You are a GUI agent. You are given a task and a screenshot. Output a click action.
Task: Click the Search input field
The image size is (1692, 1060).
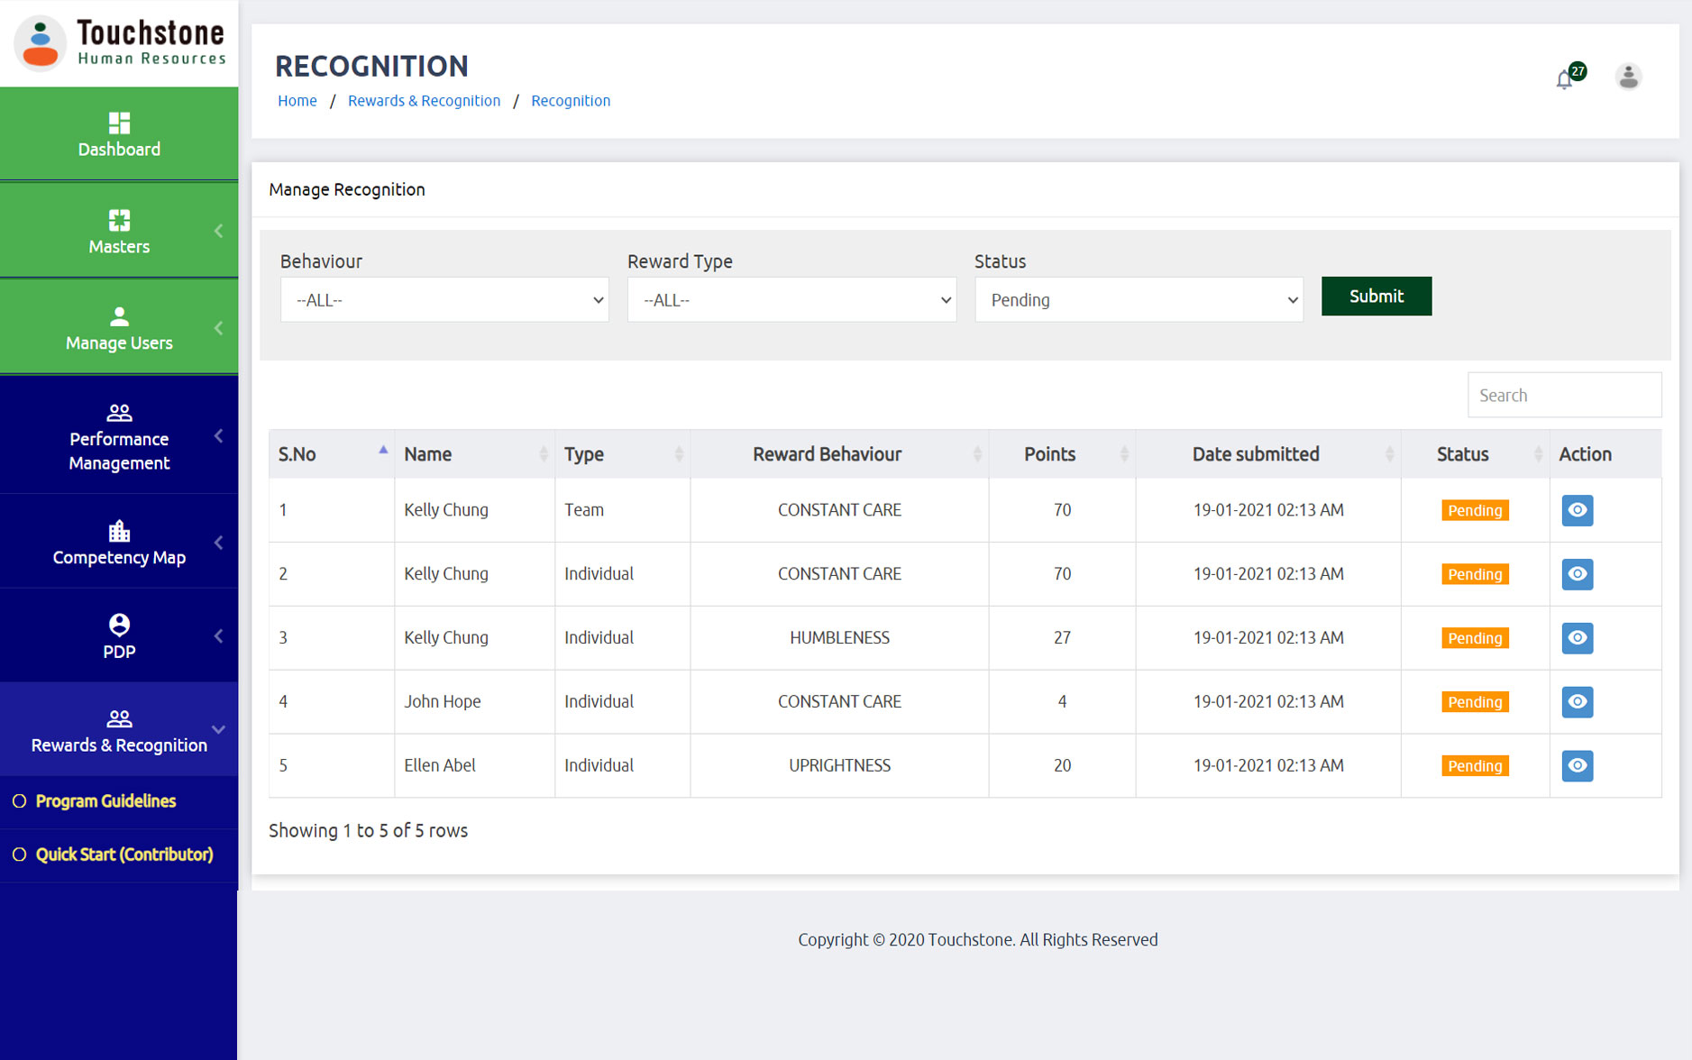pyautogui.click(x=1564, y=396)
